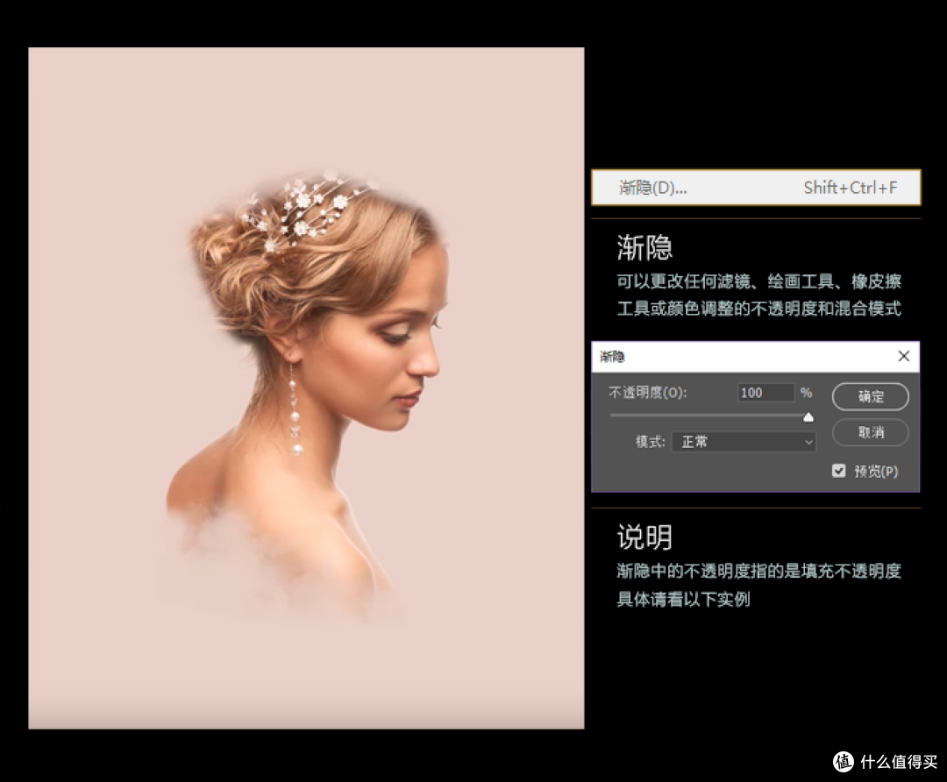The height and width of the screenshot is (782, 947).
Task: Close the 渐隐 dialog with the X
Action: [904, 356]
